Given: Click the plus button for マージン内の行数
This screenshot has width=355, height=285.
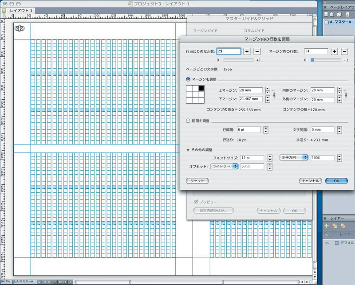Looking at the screenshot, I should [x=335, y=52].
